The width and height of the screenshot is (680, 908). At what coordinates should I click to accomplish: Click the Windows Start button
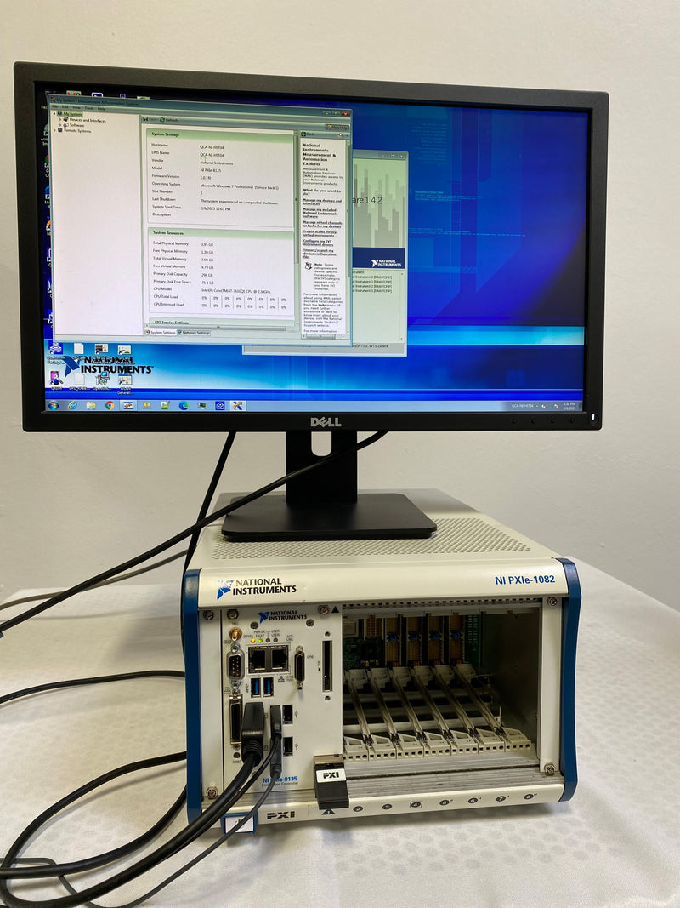point(53,405)
